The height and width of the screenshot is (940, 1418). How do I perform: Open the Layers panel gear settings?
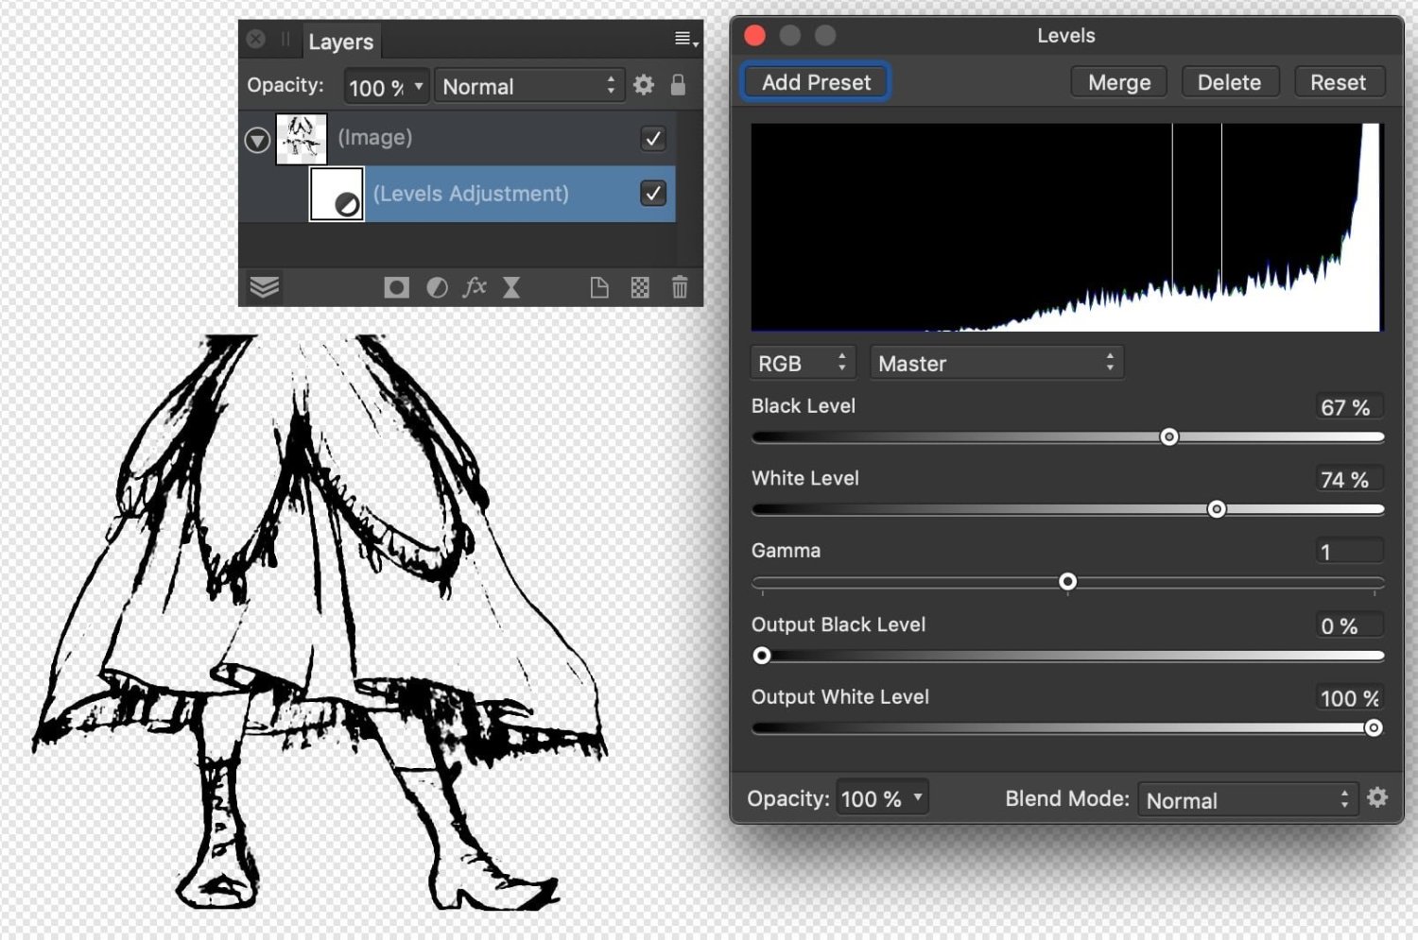[x=644, y=85]
